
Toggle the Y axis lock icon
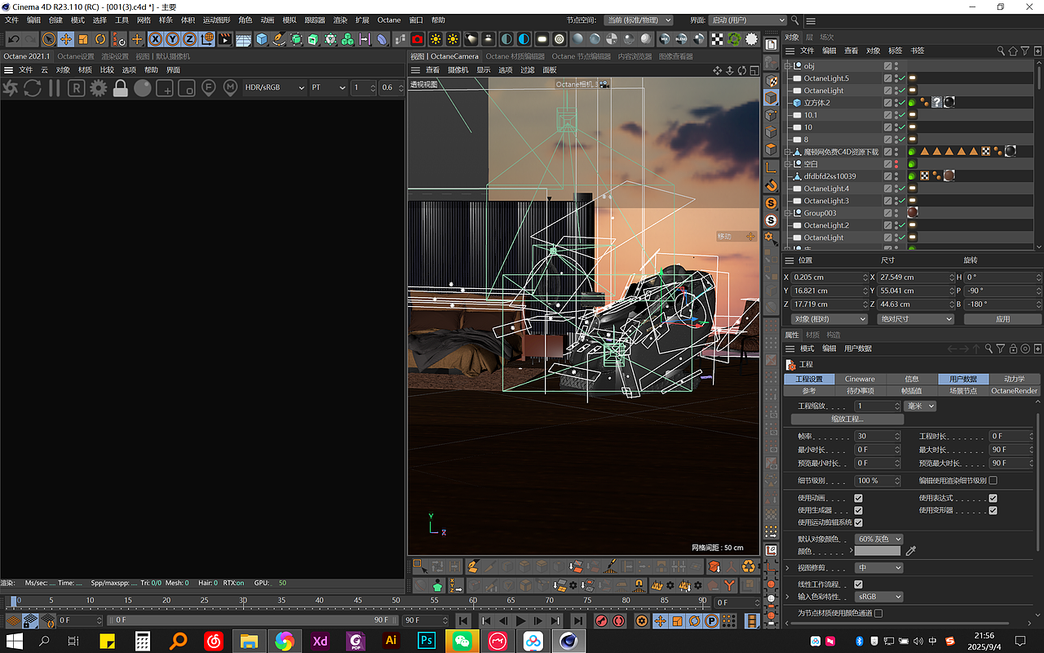point(172,38)
